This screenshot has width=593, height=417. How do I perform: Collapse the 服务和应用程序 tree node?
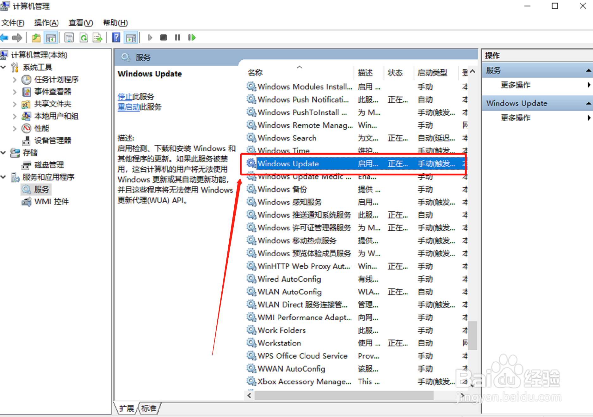[x=3, y=177]
